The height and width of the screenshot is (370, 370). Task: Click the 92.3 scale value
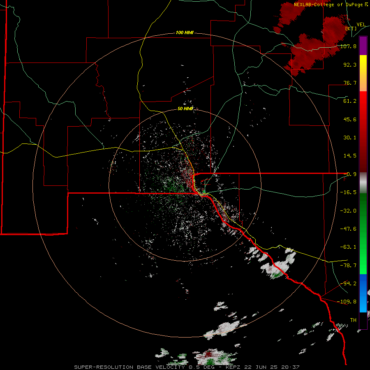tap(350, 65)
